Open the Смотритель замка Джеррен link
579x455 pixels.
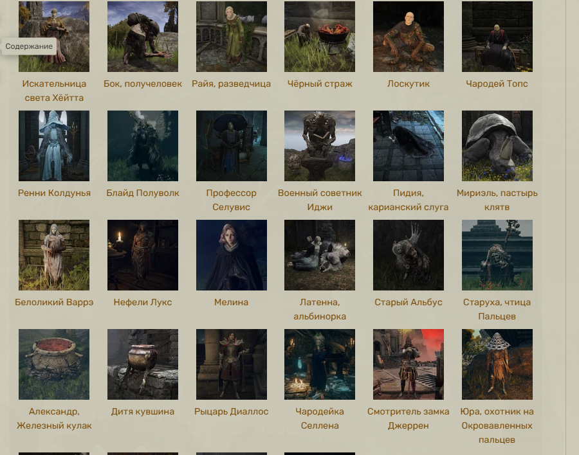[408, 418]
